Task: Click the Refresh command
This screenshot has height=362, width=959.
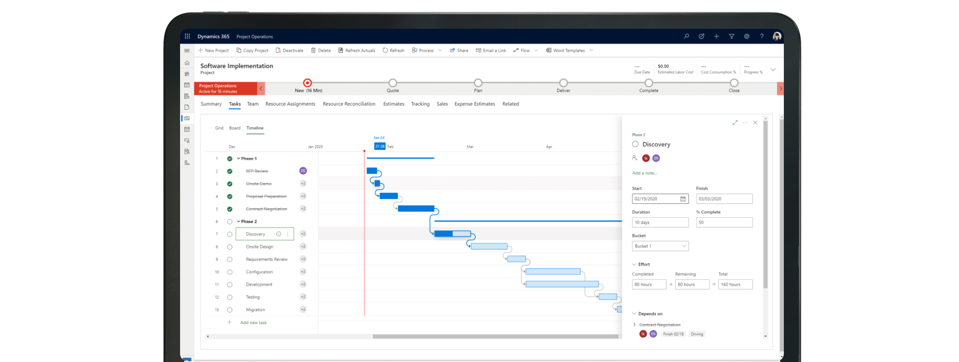Action: (x=393, y=50)
